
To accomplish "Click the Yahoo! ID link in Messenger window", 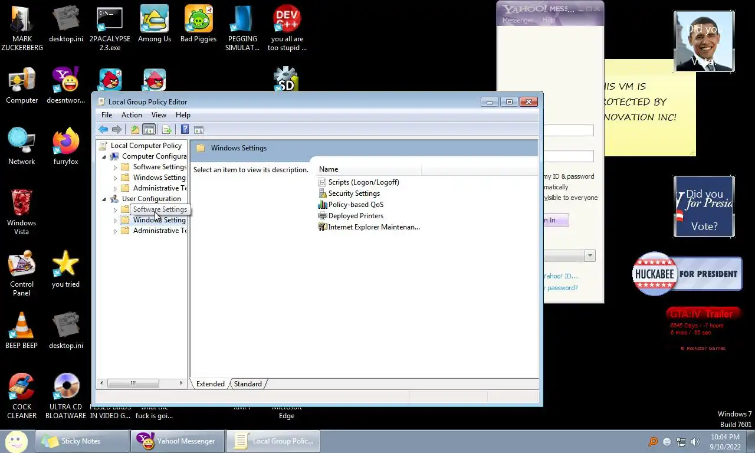I will (x=561, y=276).
